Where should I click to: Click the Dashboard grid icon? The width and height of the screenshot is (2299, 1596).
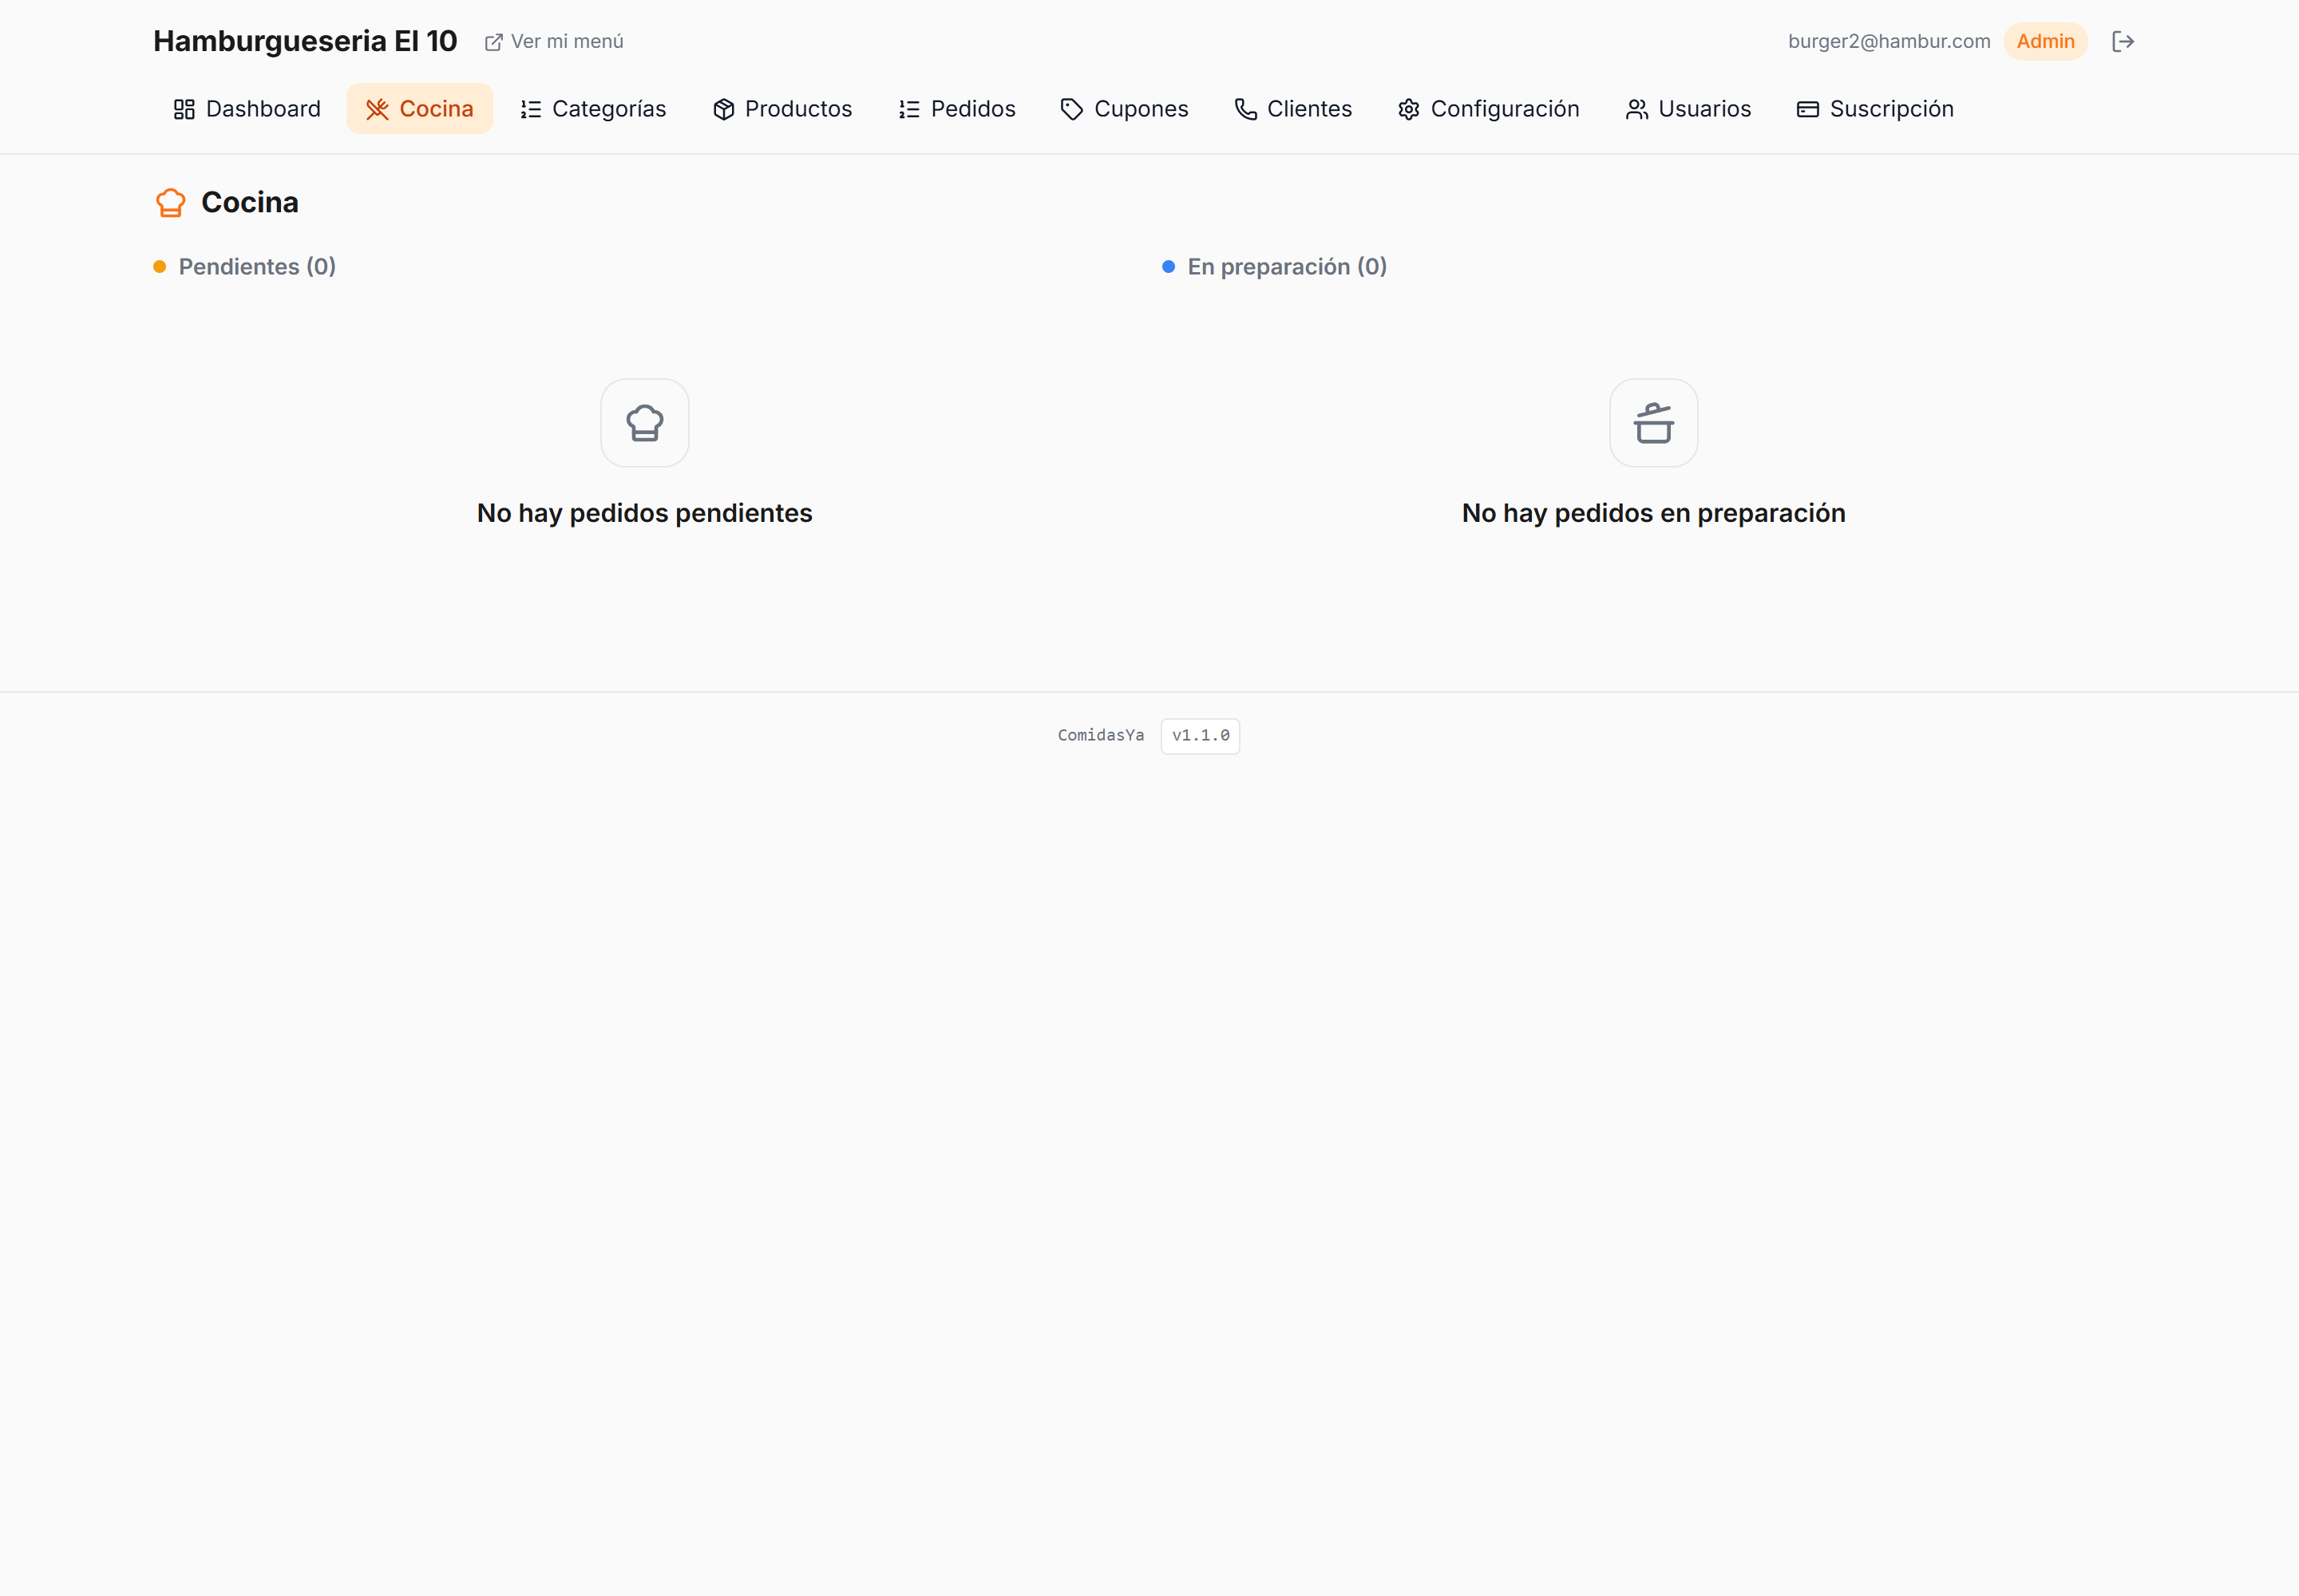184,109
